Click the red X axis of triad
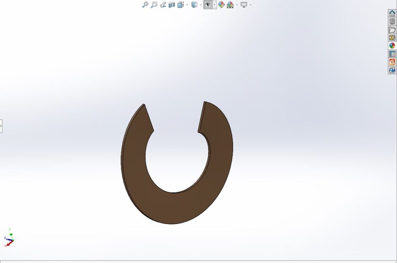The image size is (397, 263). coord(7,244)
